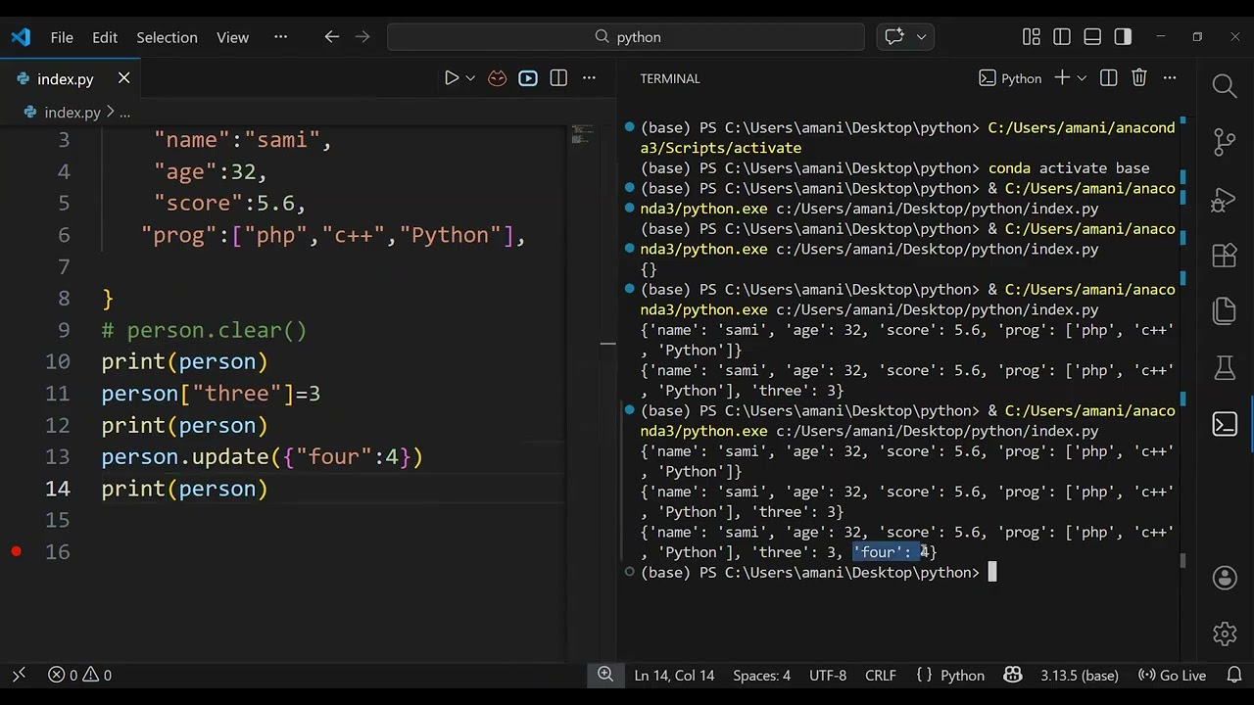
Task: Open the Manage settings gear
Action: point(1225,634)
